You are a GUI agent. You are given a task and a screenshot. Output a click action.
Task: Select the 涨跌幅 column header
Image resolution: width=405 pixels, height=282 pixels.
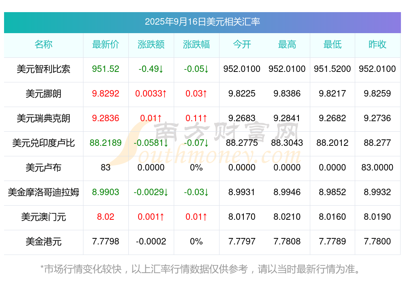[x=196, y=44]
